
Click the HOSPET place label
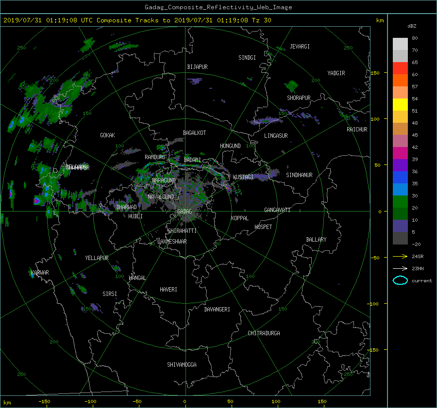(x=263, y=227)
